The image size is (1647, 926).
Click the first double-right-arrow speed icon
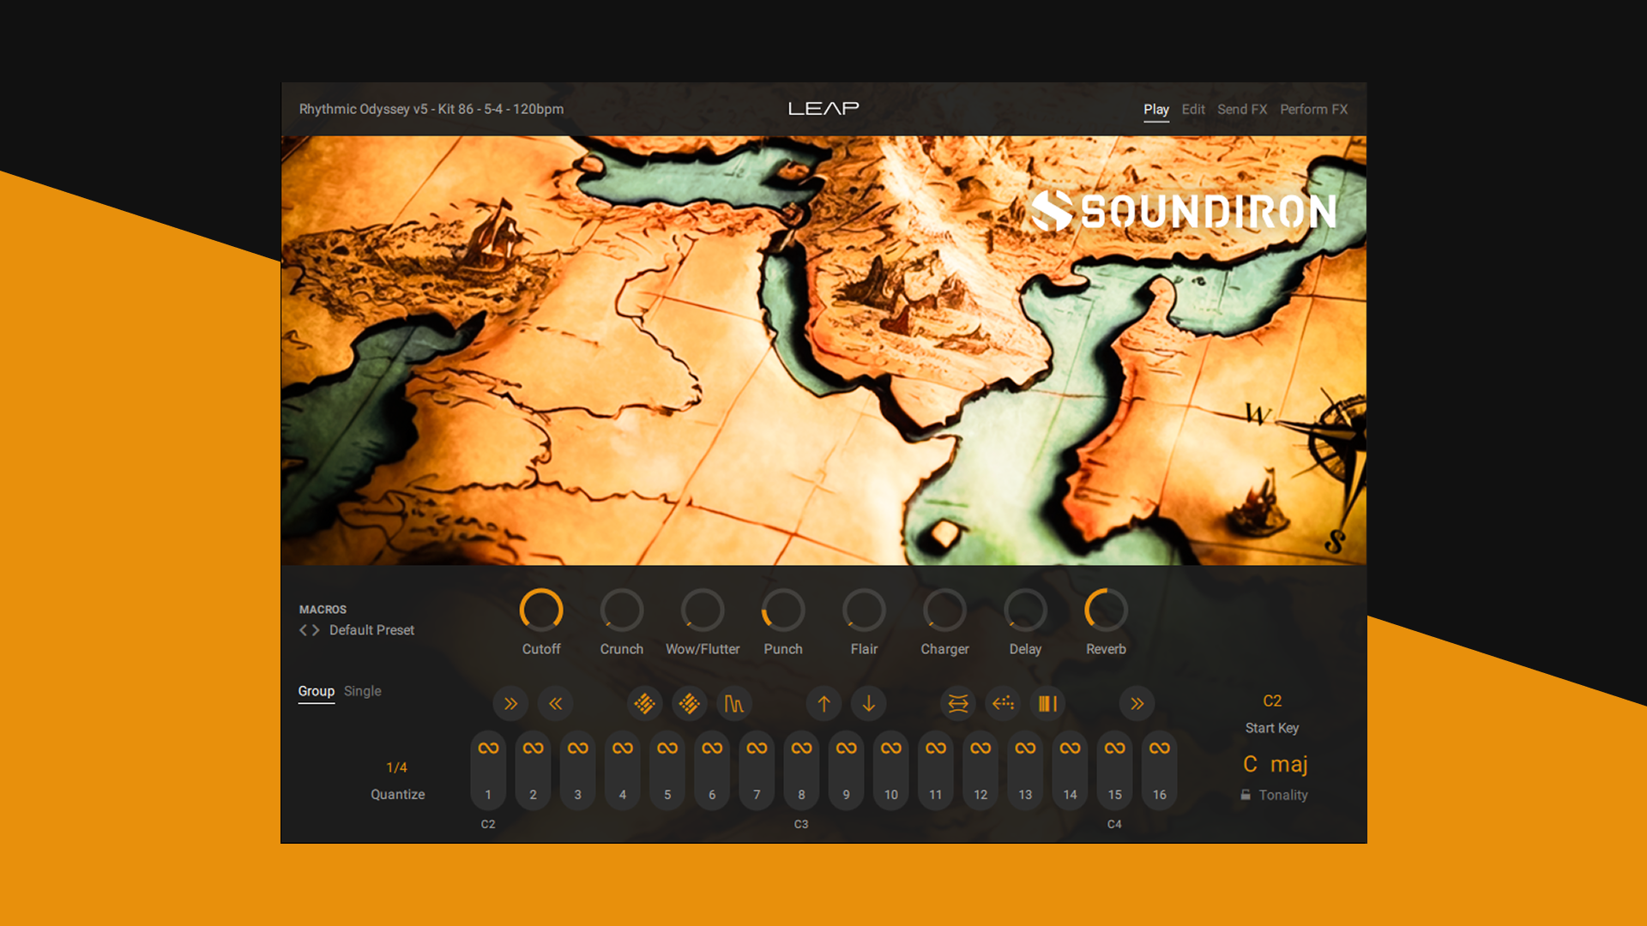click(x=510, y=704)
